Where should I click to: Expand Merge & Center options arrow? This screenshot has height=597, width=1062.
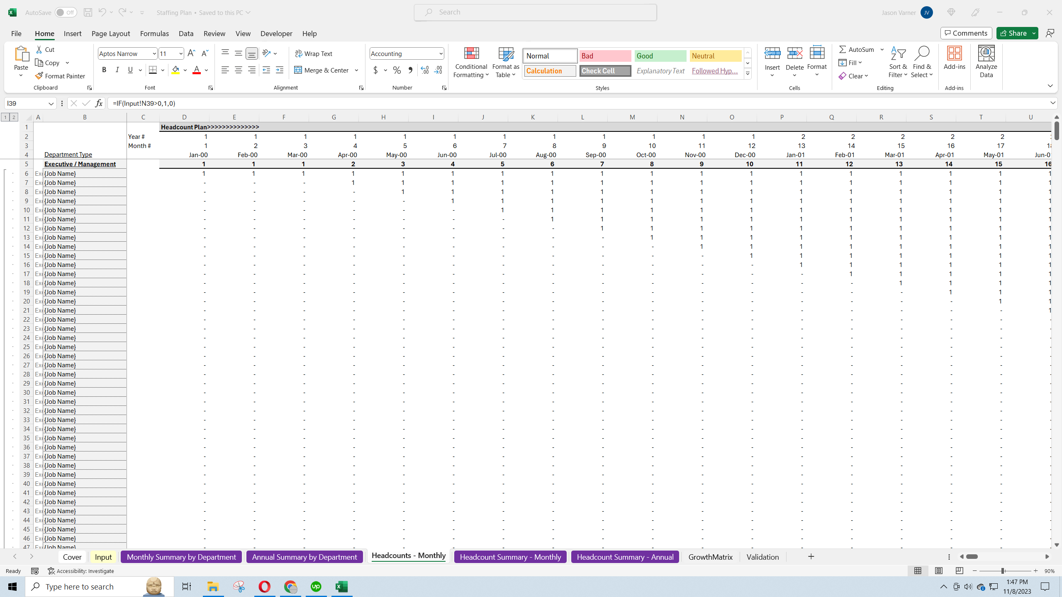click(356, 70)
